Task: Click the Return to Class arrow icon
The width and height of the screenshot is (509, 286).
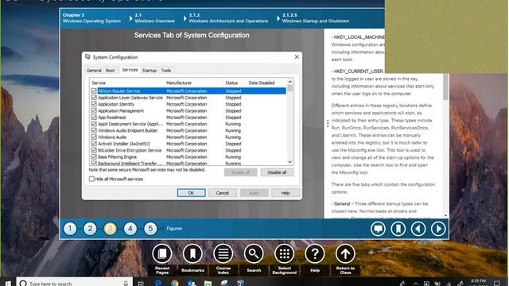Action: click(345, 253)
